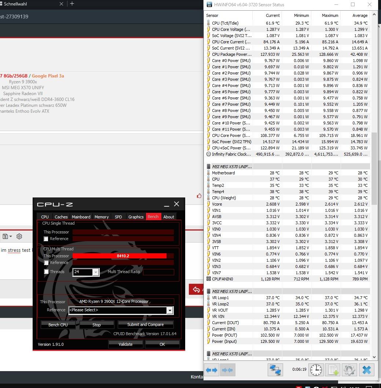Close the CPU-Z window
The image size is (381, 388).
[x=176, y=204]
